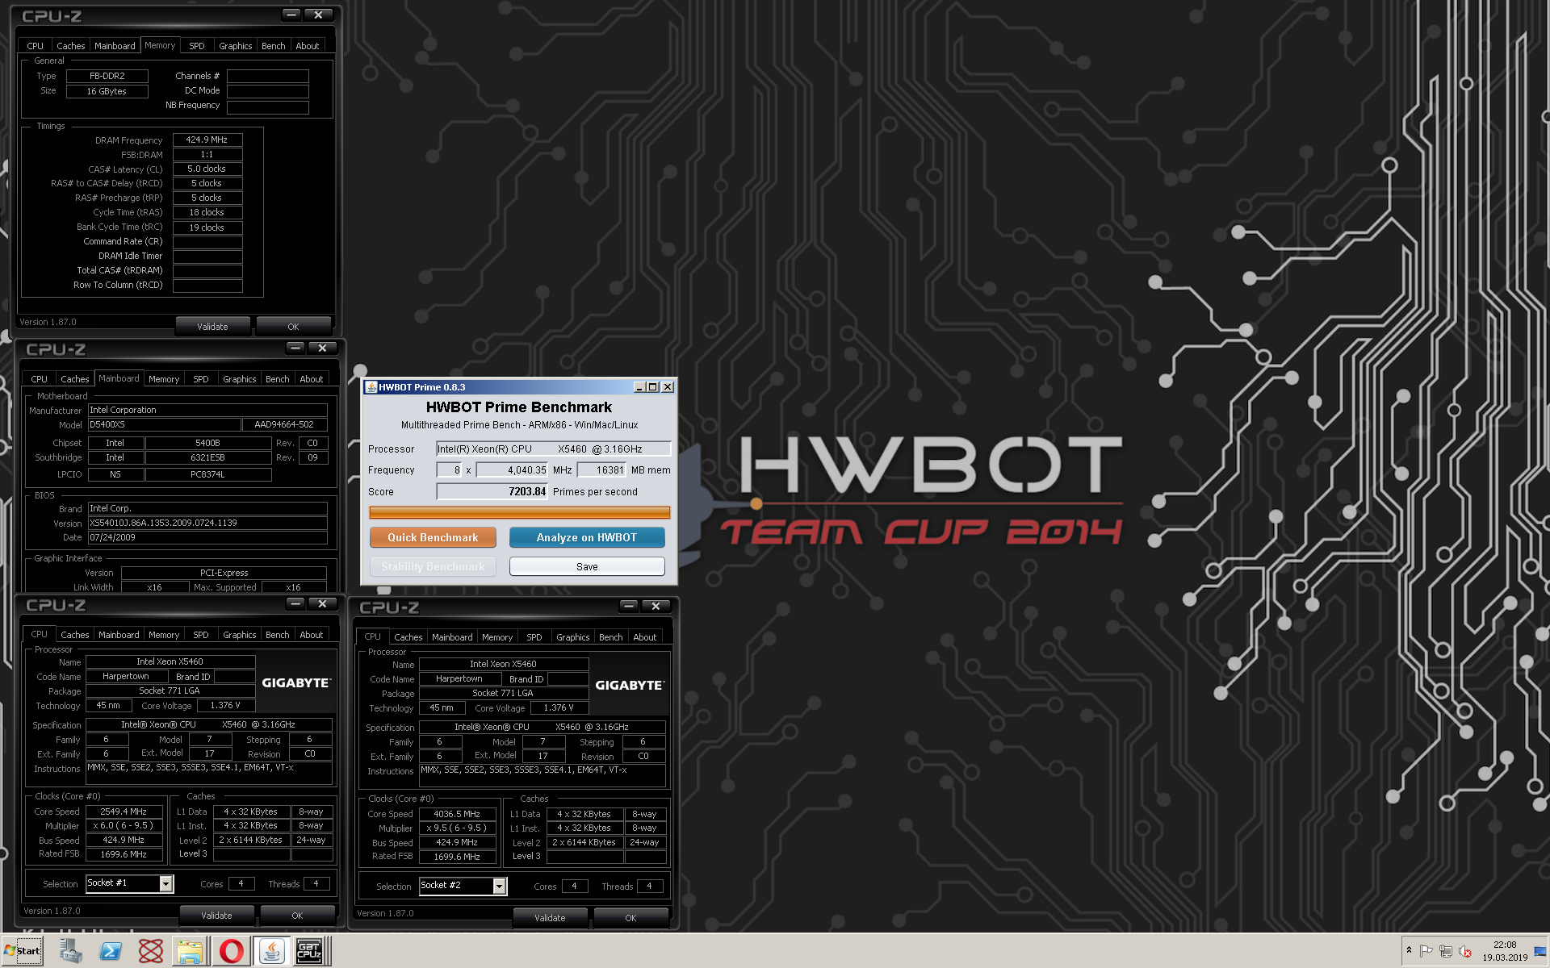
Task: Switch to the Memory tab in the Socket #2 CPU-Z window
Action: point(497,637)
